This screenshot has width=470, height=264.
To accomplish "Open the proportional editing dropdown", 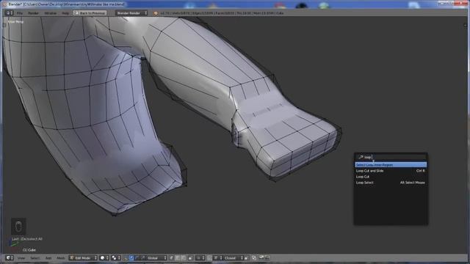I will click(200, 257).
